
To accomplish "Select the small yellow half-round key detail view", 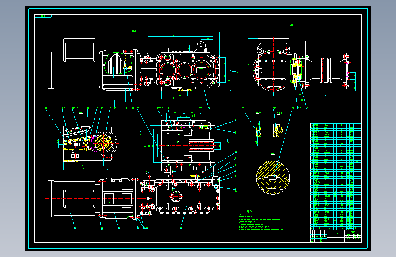I will click(277, 130).
